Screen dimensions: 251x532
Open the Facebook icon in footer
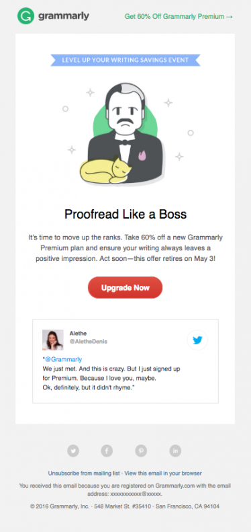coord(107,451)
